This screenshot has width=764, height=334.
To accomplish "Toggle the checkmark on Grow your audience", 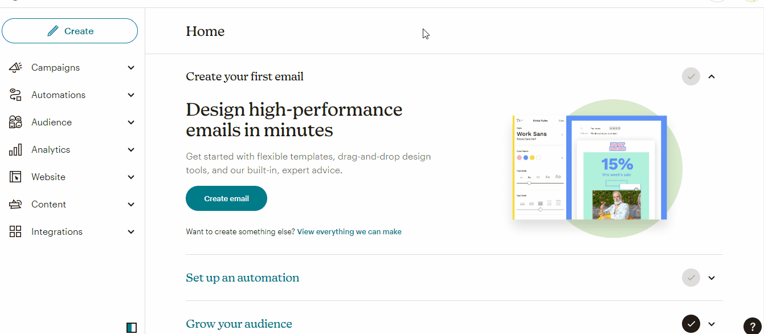I will pyautogui.click(x=691, y=323).
